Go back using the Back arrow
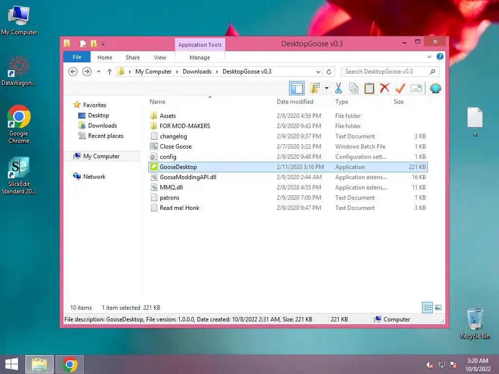The image size is (499, 374). point(73,72)
